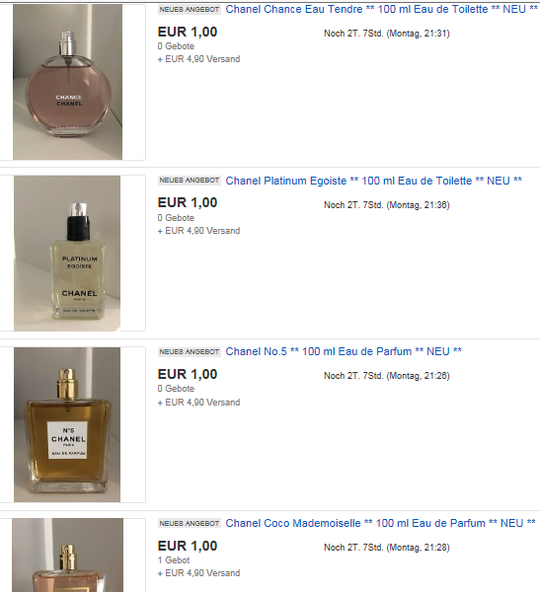Open Chanel No.5 Eau de Parfum listing
This screenshot has height=592, width=540.
(344, 351)
